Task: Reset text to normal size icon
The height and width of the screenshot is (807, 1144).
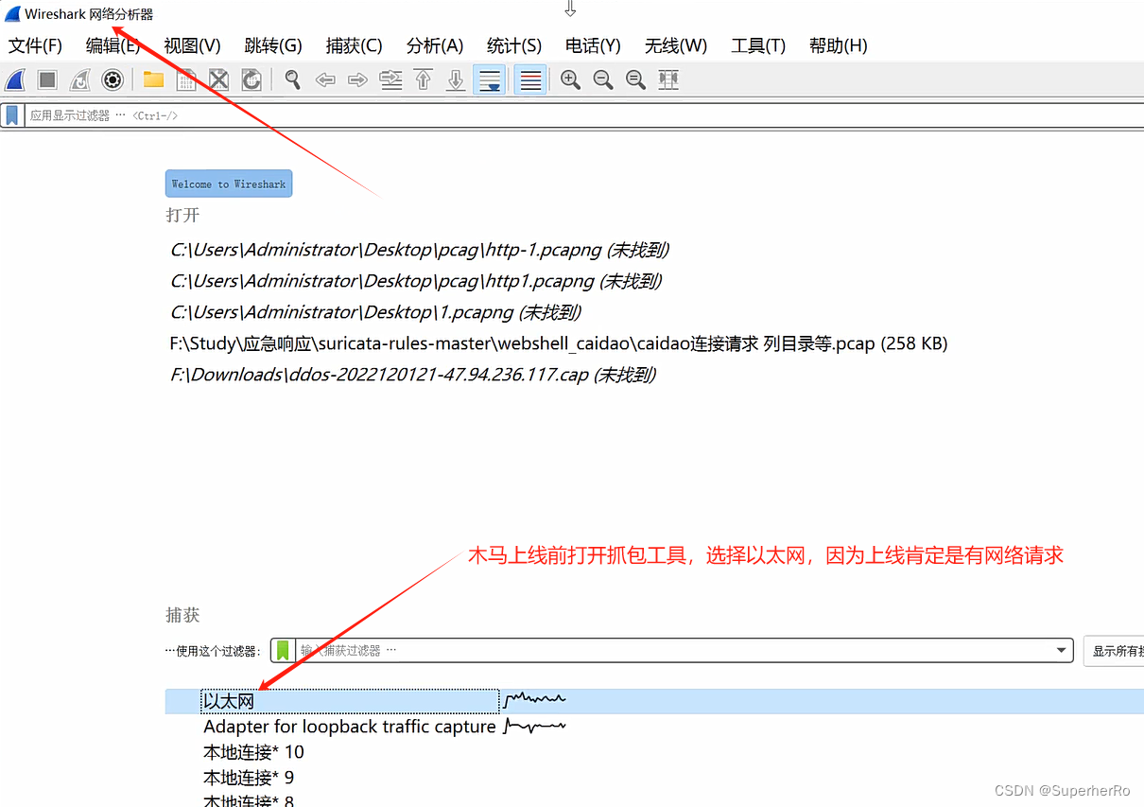Action: click(x=635, y=80)
